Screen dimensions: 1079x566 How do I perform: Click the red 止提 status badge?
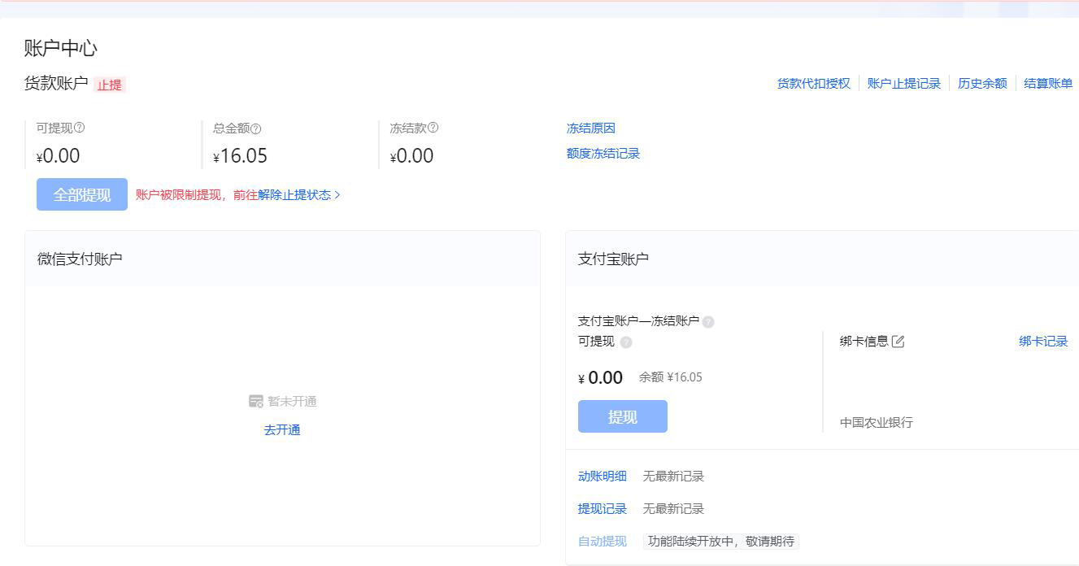(x=109, y=85)
